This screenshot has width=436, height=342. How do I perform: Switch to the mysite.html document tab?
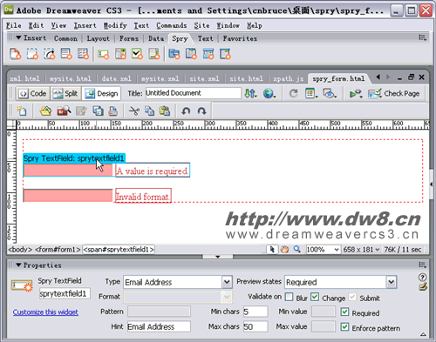click(x=70, y=78)
